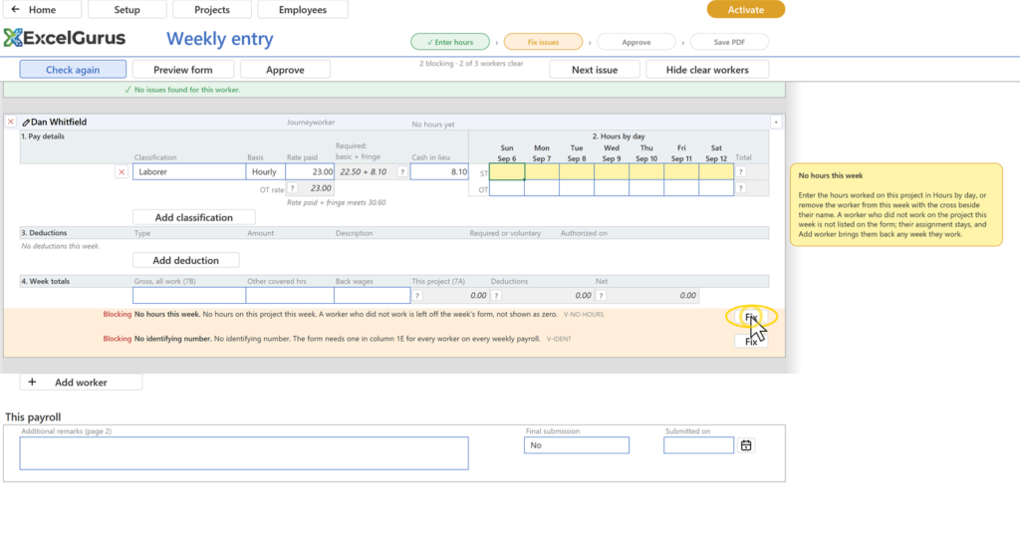The image size is (1020, 552).
Task: Click Check again
Action: point(73,69)
